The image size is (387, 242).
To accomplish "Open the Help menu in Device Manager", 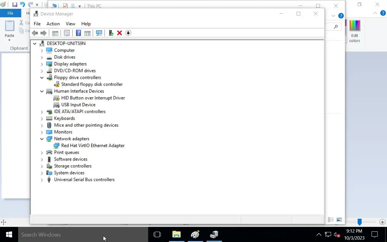I will coord(86,24).
